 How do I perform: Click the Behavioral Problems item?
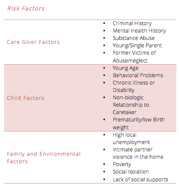click(x=138, y=75)
